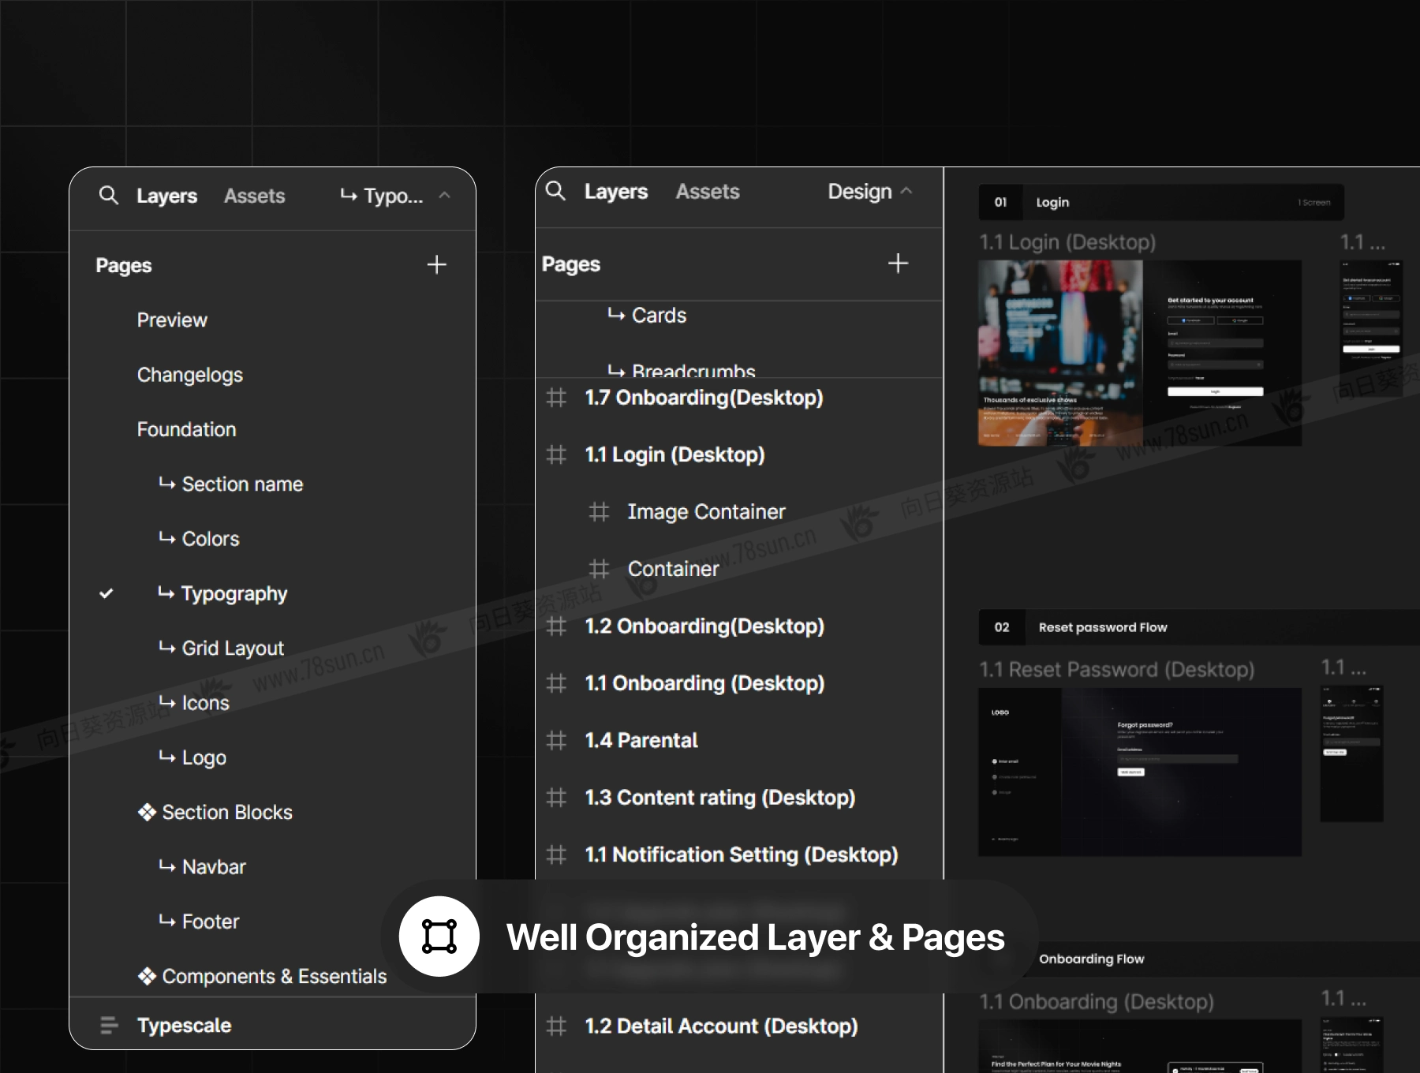The width and height of the screenshot is (1420, 1073).
Task: Open the Changelogs page
Action: (x=189, y=375)
